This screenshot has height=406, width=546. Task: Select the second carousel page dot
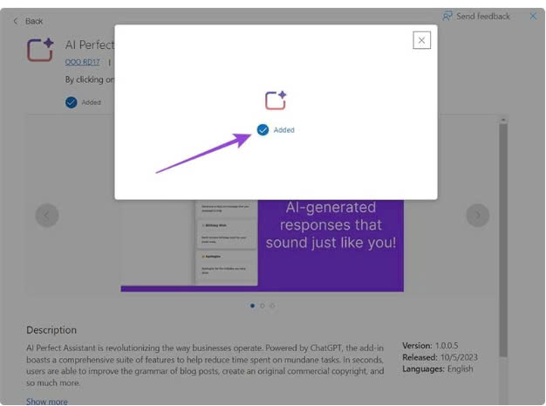point(263,306)
